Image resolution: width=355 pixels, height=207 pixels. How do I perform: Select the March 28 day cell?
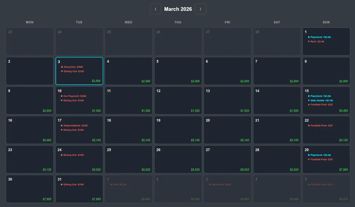click(277, 159)
